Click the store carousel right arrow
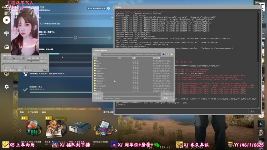The width and height of the screenshot is (267, 150). [116, 131]
